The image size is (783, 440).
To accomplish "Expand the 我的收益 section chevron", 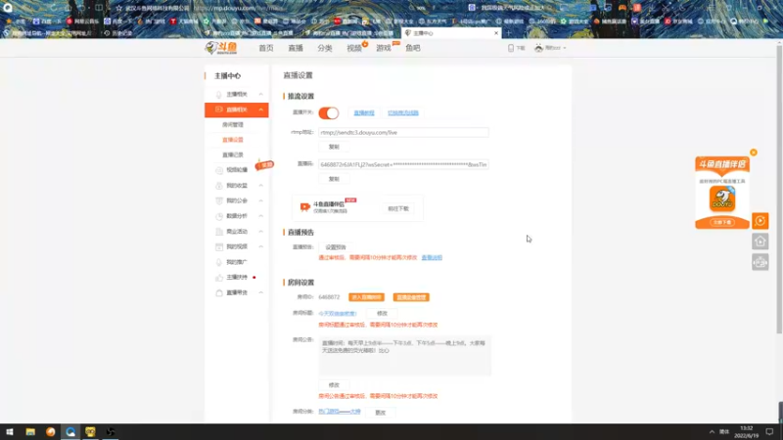I will [260, 186].
